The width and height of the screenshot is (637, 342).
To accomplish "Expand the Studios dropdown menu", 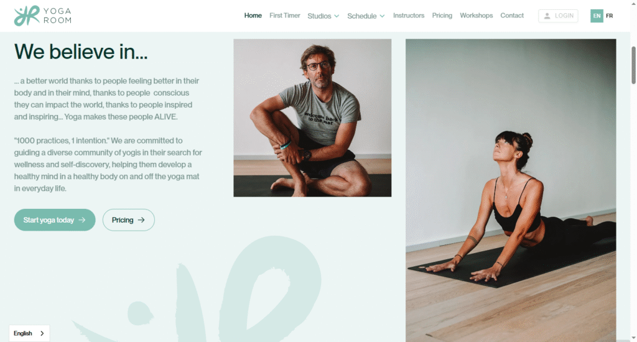I will pyautogui.click(x=323, y=16).
